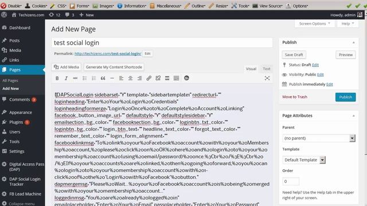The height and width of the screenshot is (206, 367).
Task: Open the Parent page dropdown
Action: pyautogui.click(x=319, y=138)
